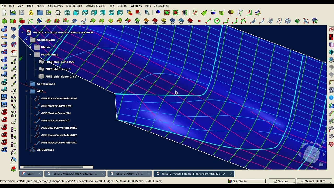Click the zoom magnifier with red folder icon
The height and width of the screenshot is (188, 334).
tap(138, 13)
